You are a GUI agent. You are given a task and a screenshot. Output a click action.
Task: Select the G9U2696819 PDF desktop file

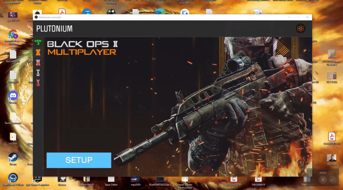tap(258, 181)
